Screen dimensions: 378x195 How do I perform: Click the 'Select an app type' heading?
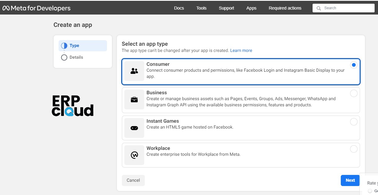pyautogui.click(x=145, y=44)
